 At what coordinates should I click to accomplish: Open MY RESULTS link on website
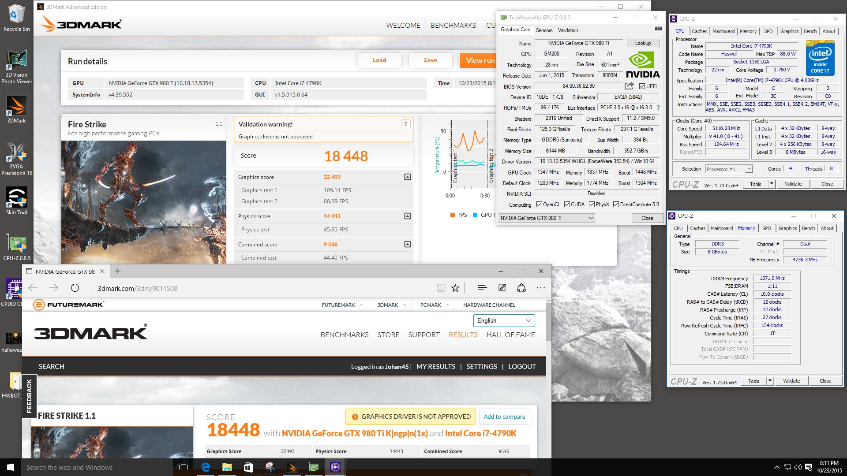pos(436,366)
